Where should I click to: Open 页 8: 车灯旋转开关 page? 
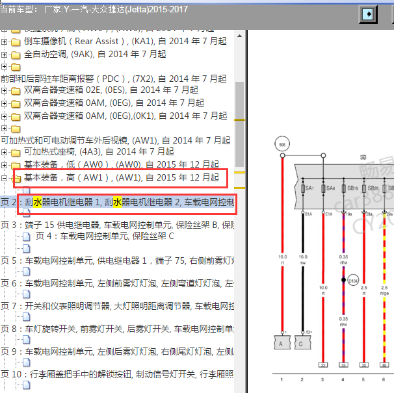click(117, 329)
